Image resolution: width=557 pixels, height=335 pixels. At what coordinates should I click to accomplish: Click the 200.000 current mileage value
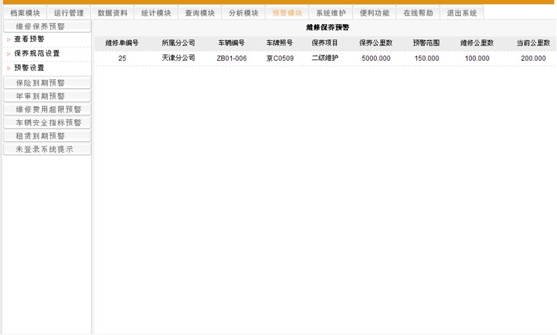point(533,58)
